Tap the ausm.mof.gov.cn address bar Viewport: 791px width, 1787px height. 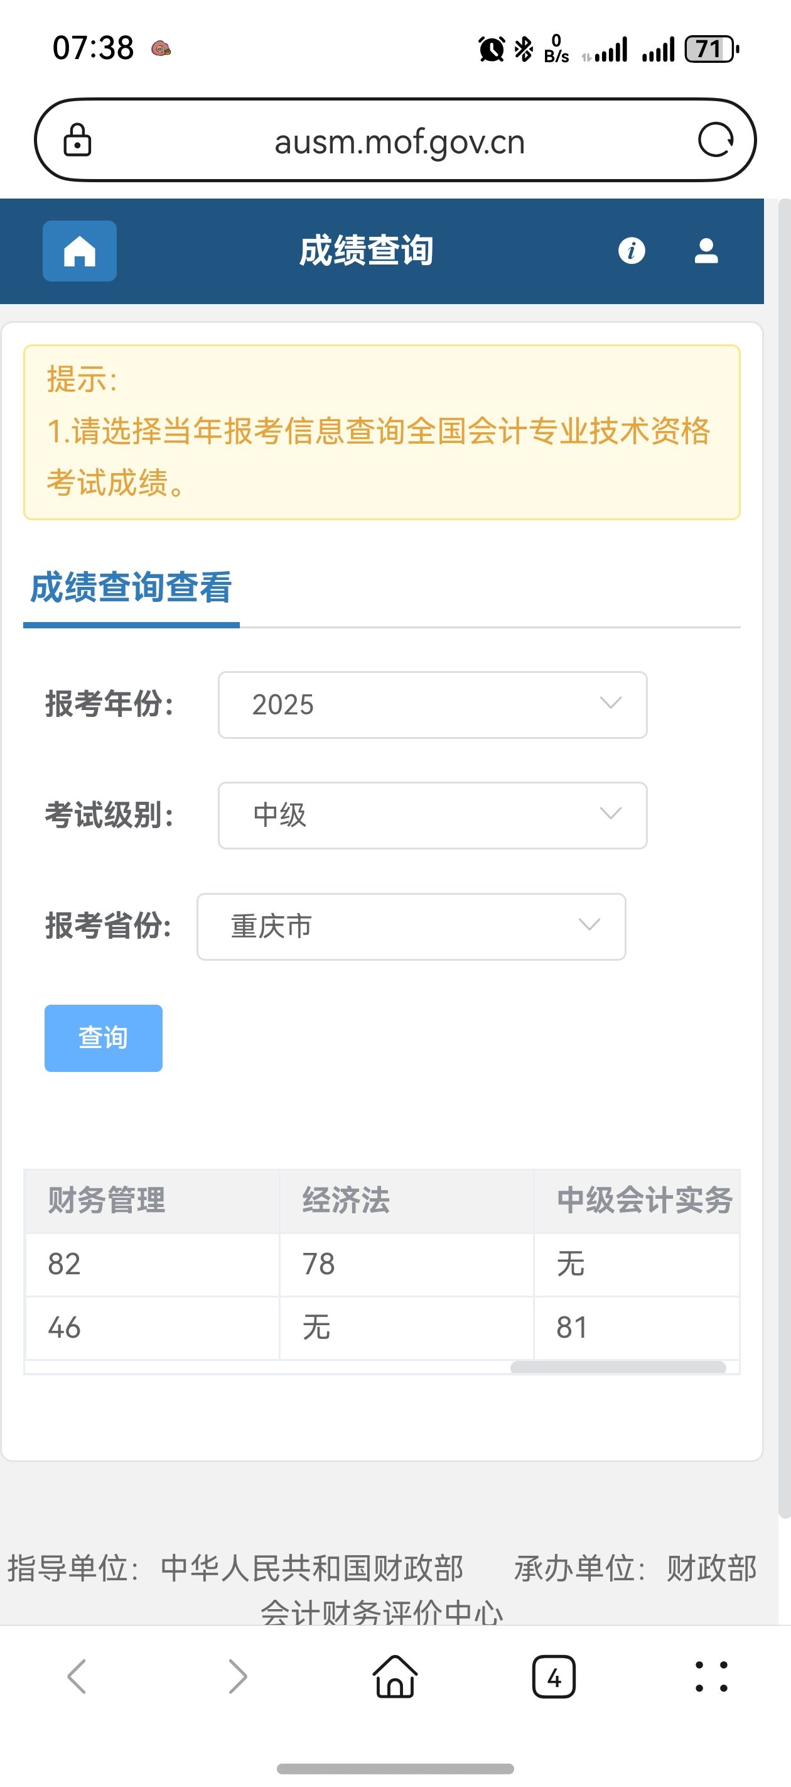coord(399,141)
